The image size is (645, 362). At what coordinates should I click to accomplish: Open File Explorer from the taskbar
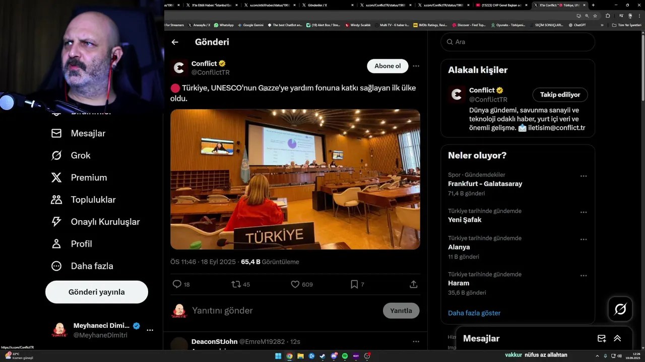(300, 356)
